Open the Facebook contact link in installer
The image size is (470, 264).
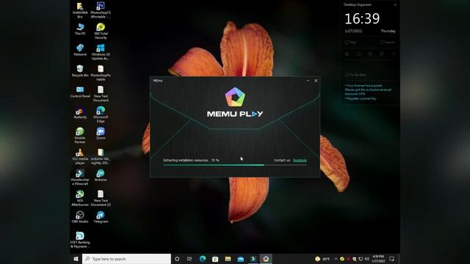(x=300, y=161)
